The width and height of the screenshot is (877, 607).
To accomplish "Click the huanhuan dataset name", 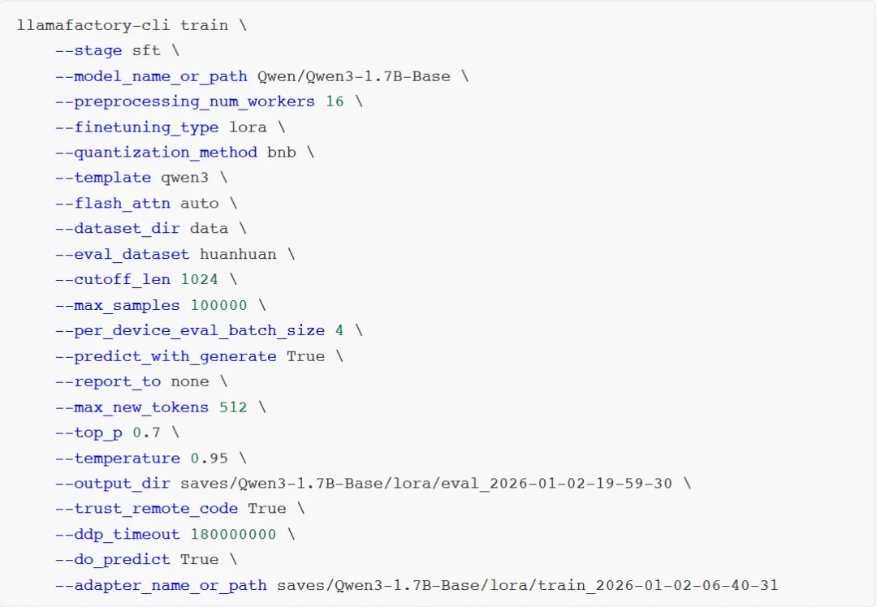I will (238, 254).
